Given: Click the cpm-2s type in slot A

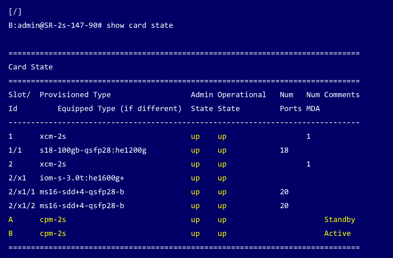Looking at the screenshot, I should click(x=53, y=220).
